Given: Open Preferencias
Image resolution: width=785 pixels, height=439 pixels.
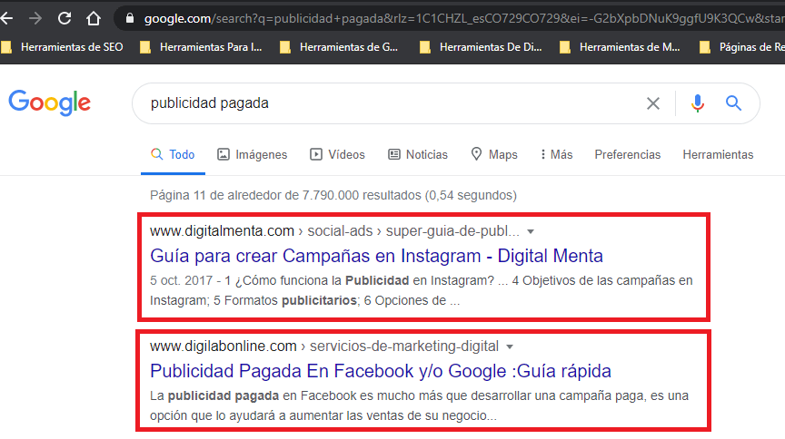Looking at the screenshot, I should (627, 154).
